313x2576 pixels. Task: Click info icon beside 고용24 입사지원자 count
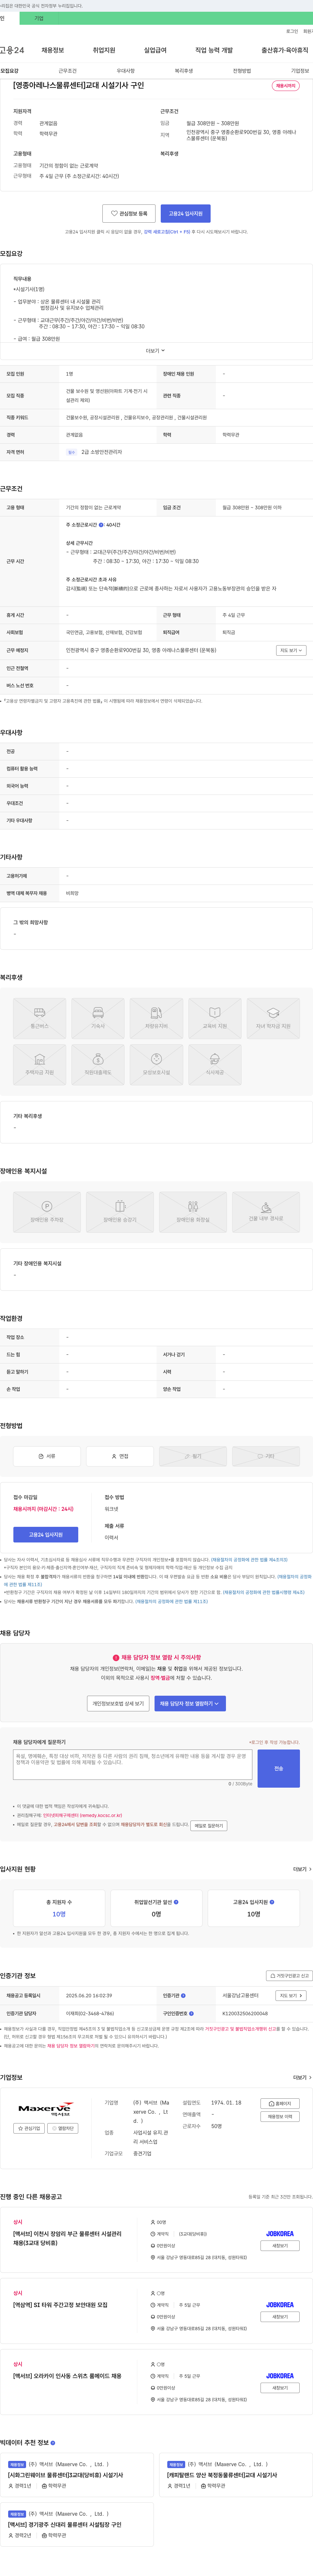pyautogui.click(x=272, y=1902)
